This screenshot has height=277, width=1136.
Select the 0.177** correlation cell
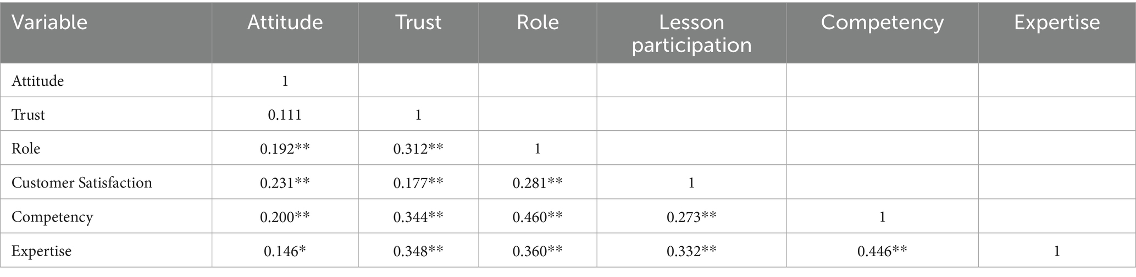coord(418,182)
